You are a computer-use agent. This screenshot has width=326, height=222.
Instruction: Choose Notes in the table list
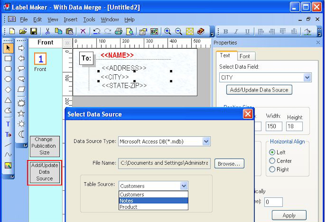pyautogui.click(x=153, y=201)
